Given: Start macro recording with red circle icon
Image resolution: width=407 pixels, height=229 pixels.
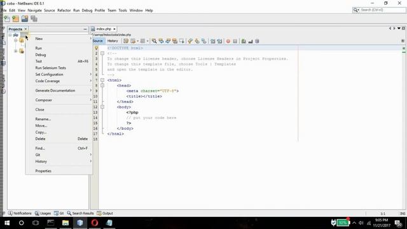Looking at the screenshot, I should (228, 41).
